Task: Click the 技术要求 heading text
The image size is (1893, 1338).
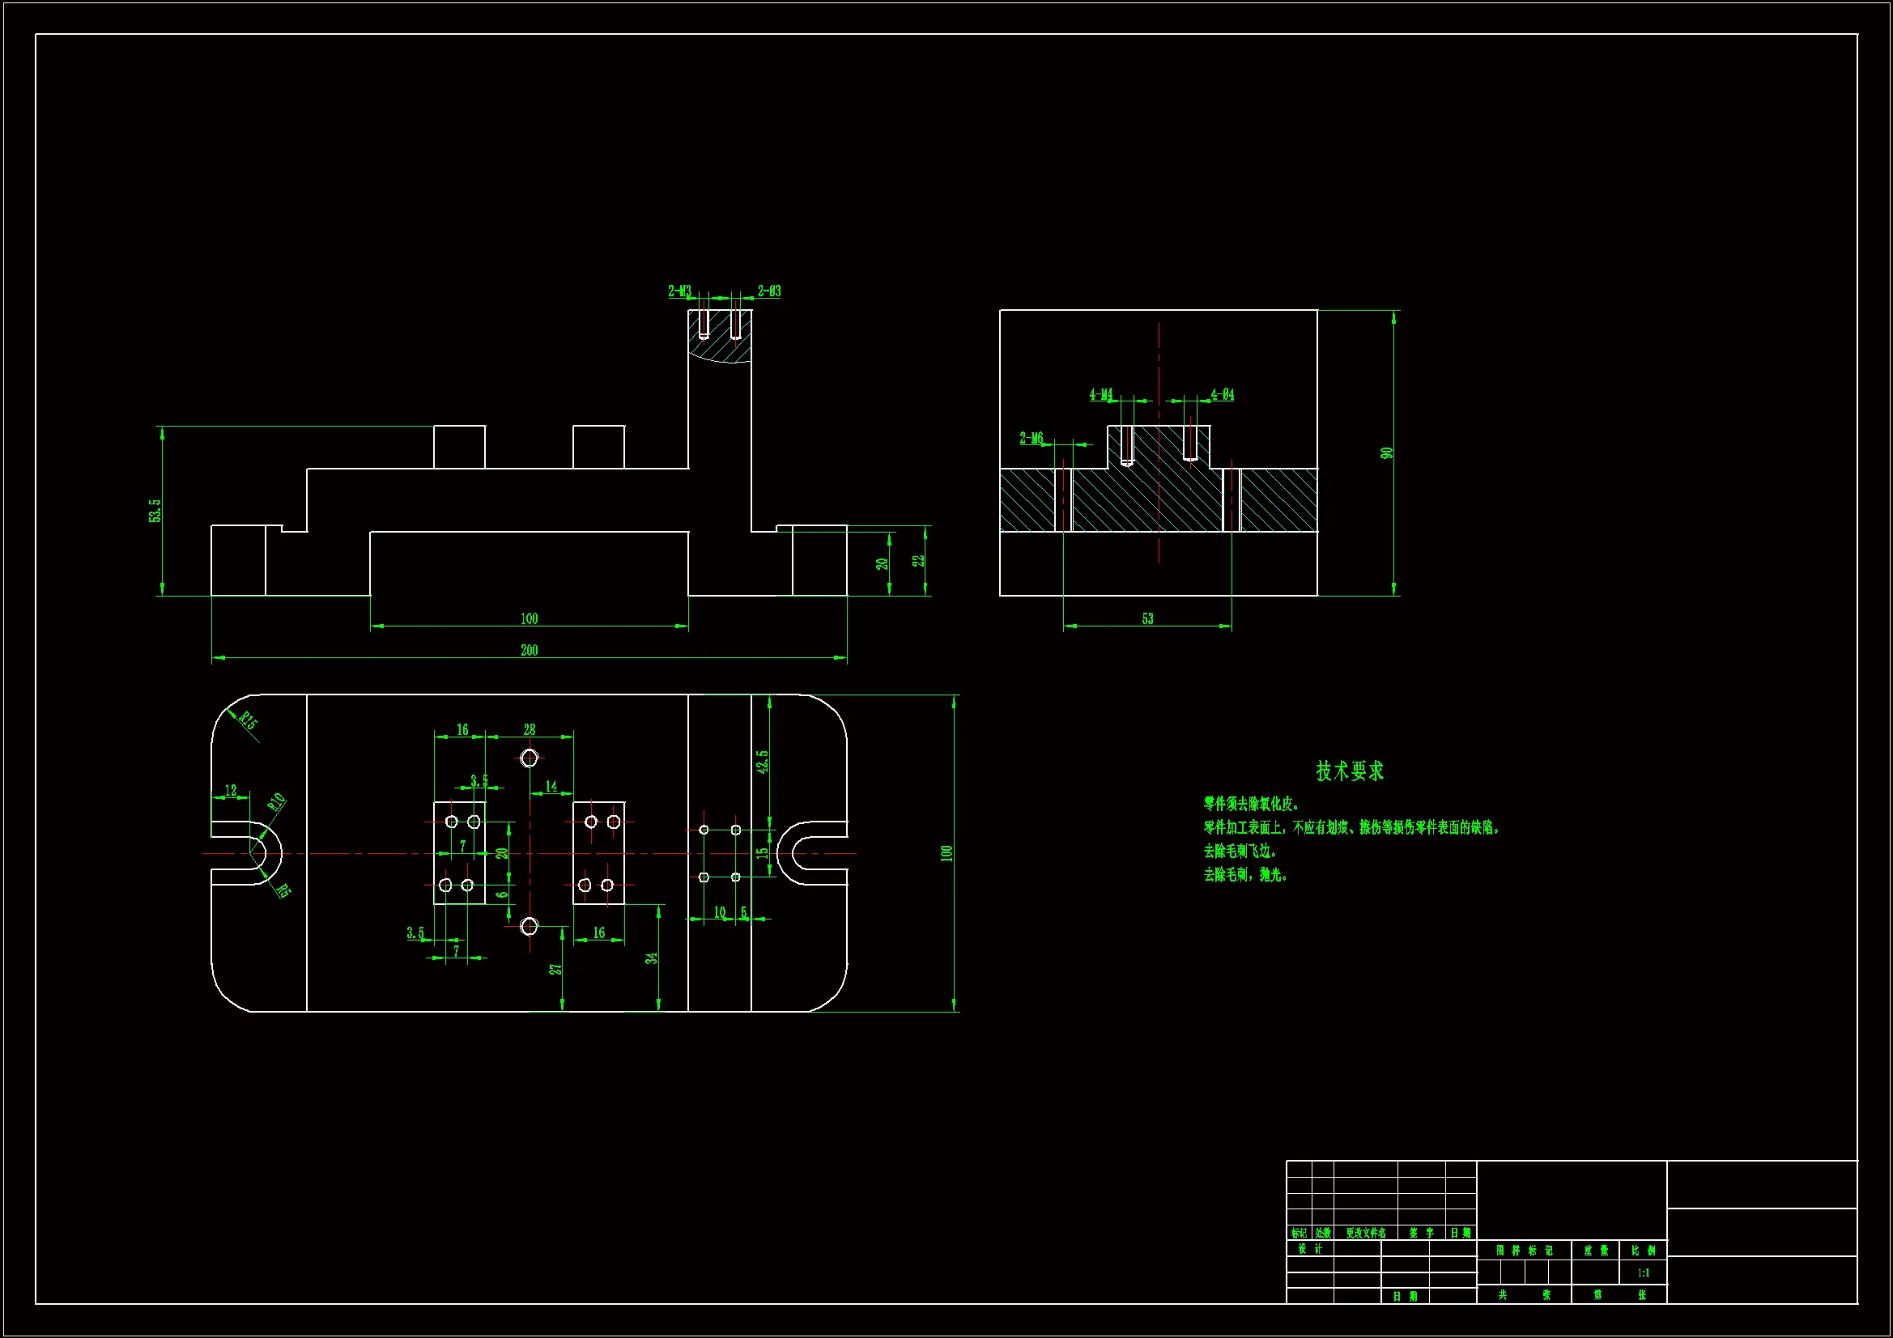Action: tap(1350, 771)
